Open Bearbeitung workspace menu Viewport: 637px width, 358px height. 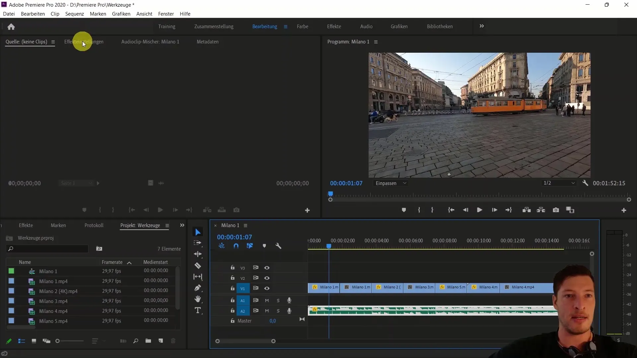[285, 27]
